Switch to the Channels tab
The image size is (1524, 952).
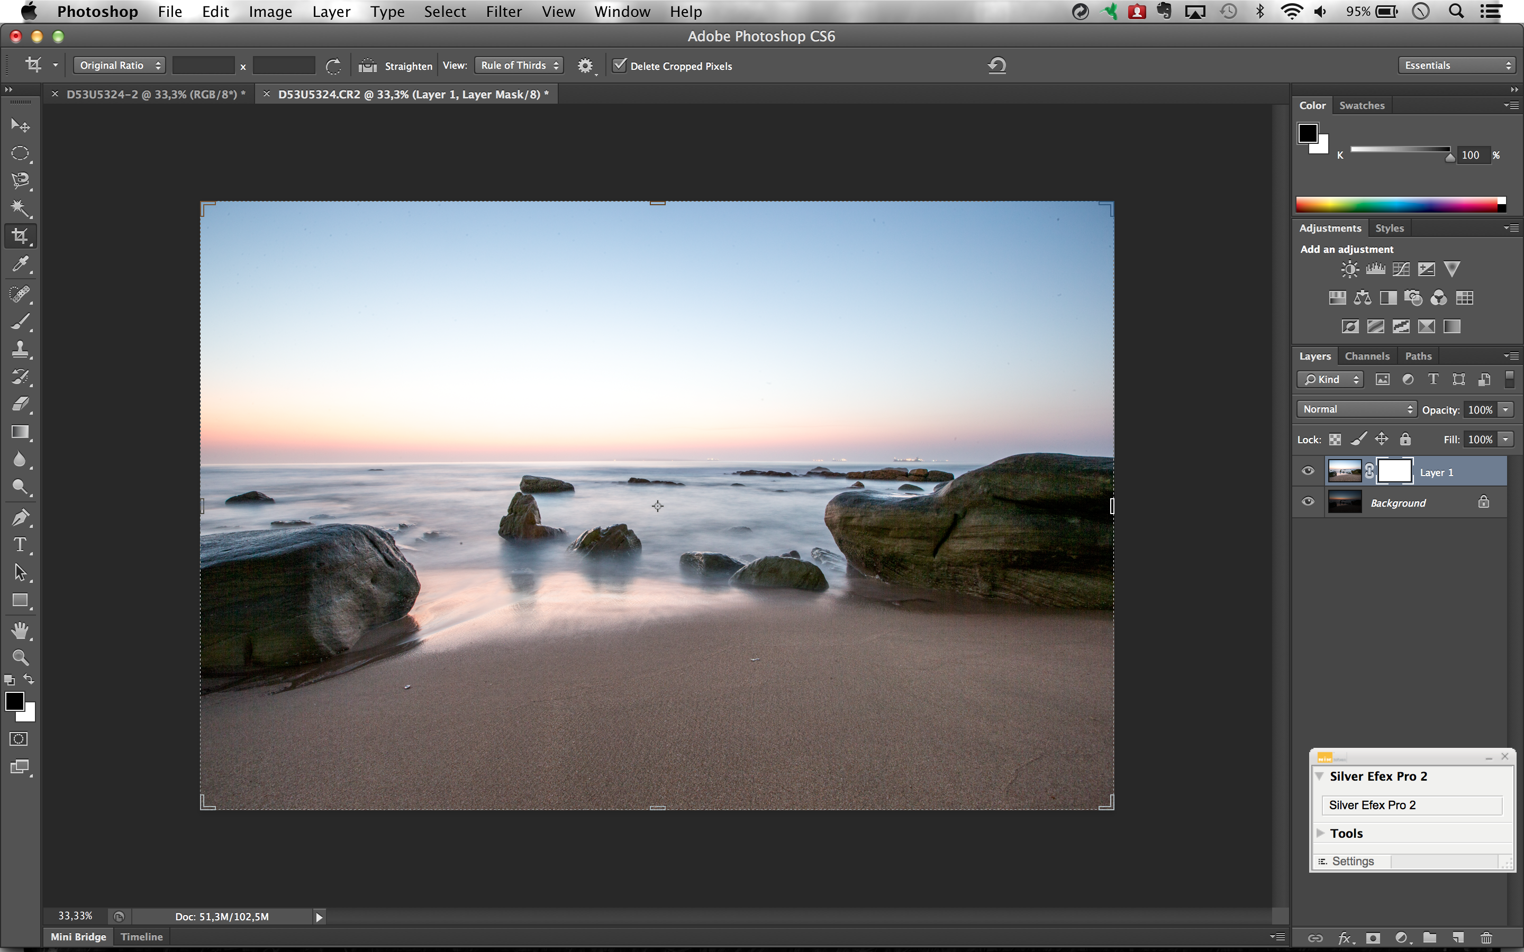coord(1367,355)
